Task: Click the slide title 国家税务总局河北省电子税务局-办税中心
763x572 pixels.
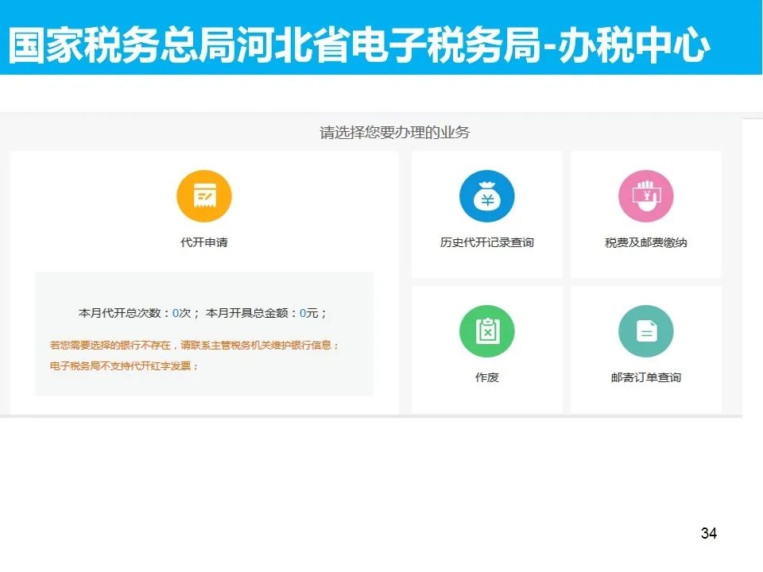Action: click(x=359, y=44)
